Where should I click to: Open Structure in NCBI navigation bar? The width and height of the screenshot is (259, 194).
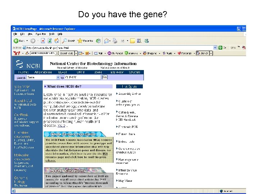point(135,72)
